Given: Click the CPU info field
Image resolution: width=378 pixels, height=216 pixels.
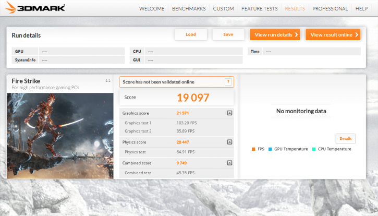Looking at the screenshot, I should tap(193, 52).
